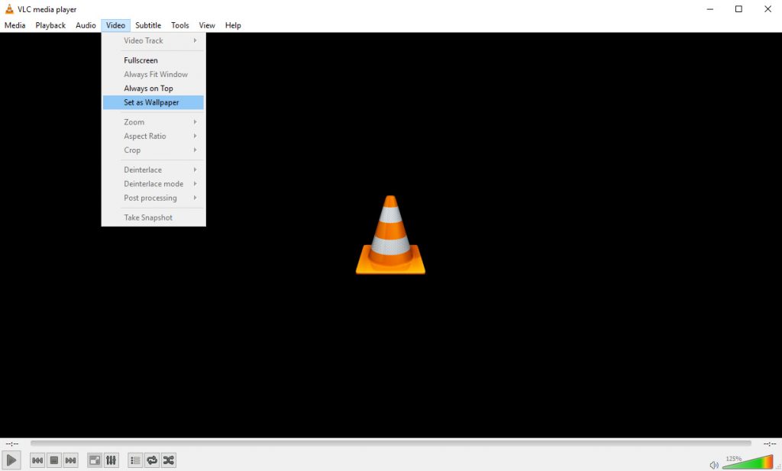Toggle Always on Top option
The width and height of the screenshot is (782, 471).
click(153, 89)
